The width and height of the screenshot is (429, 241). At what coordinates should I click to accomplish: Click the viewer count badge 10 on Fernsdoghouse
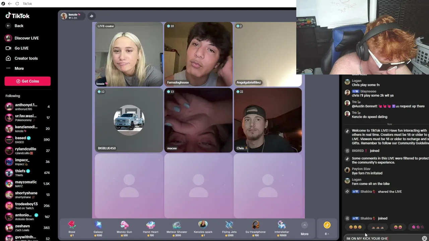click(x=170, y=26)
